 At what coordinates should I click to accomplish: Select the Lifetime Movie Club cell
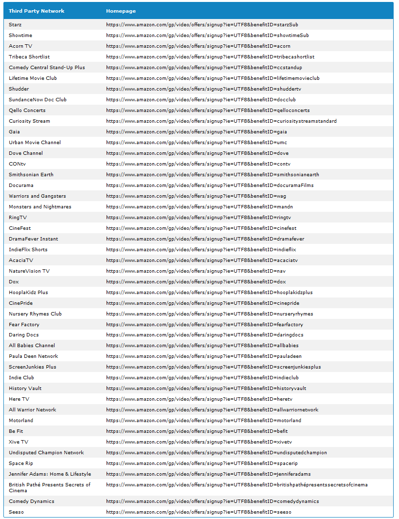click(x=33, y=78)
